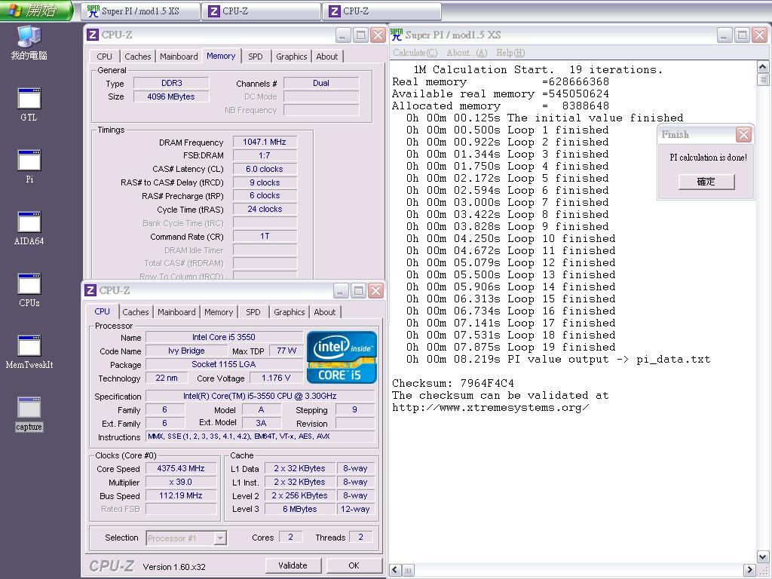The width and height of the screenshot is (772, 579).
Task: Open SPD tab in upper CPU-Z window
Action: point(256,57)
